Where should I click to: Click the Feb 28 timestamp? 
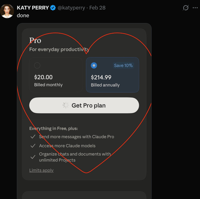(97, 8)
